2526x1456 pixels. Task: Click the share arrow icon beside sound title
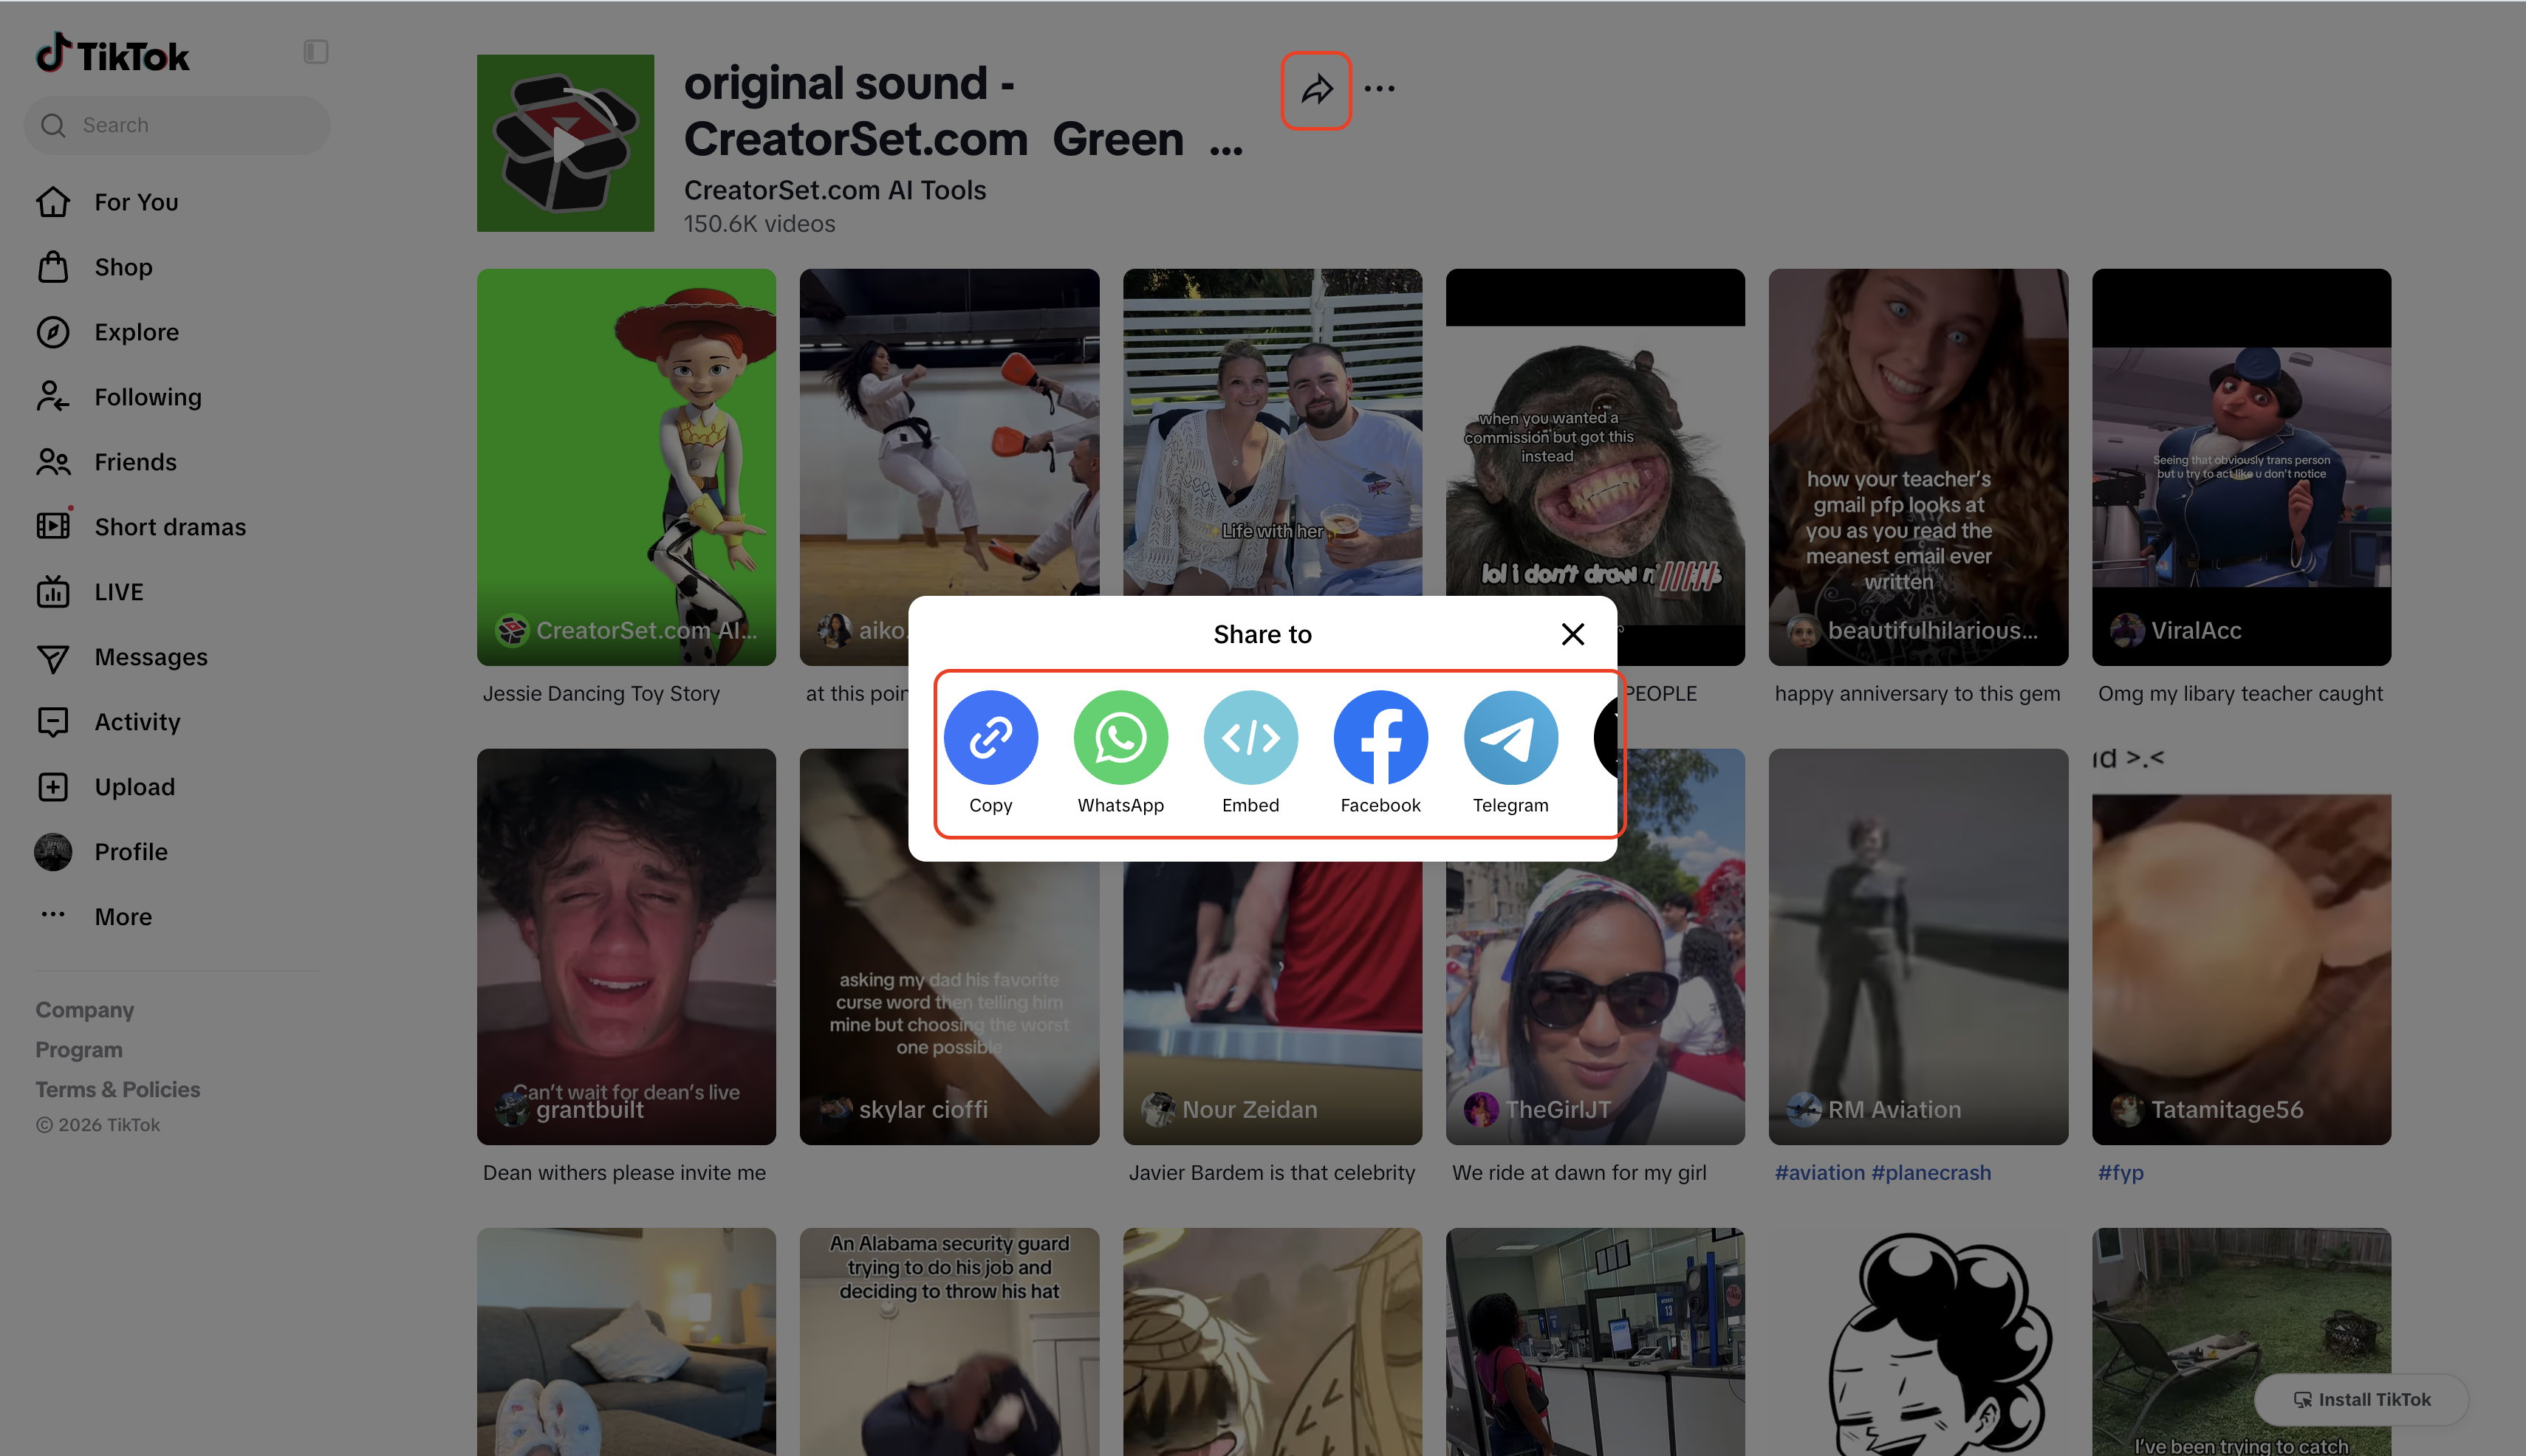tap(1316, 90)
